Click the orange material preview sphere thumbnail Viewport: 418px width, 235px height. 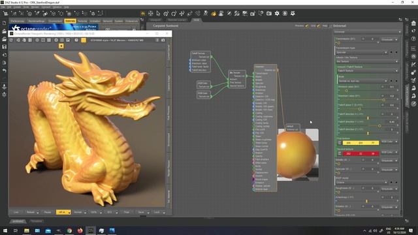(298, 155)
